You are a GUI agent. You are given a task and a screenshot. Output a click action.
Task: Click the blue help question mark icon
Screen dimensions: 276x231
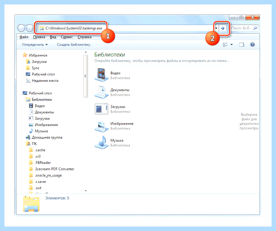pos(252,45)
